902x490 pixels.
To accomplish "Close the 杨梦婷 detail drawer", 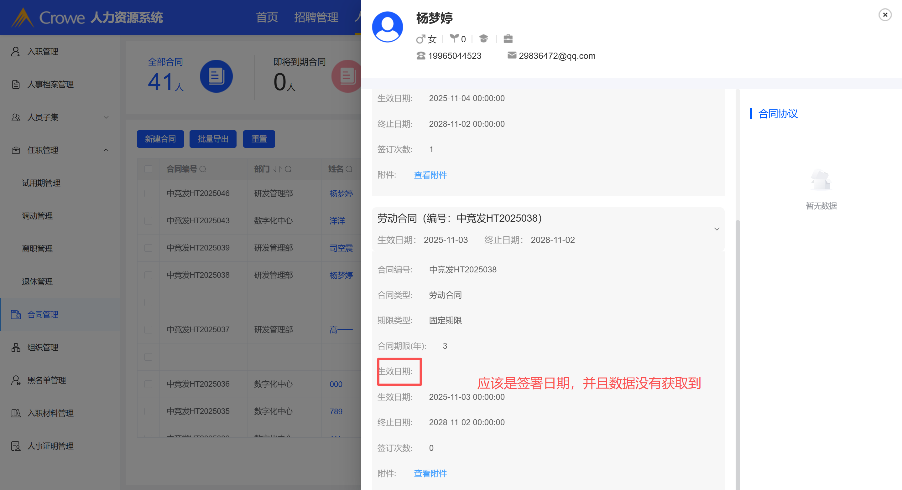I will 884,15.
